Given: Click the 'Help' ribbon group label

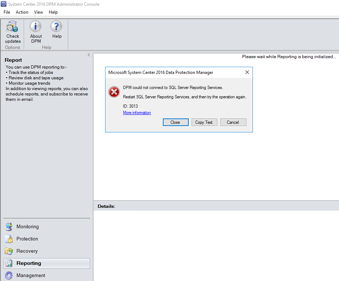Looking at the screenshot, I should [47, 47].
